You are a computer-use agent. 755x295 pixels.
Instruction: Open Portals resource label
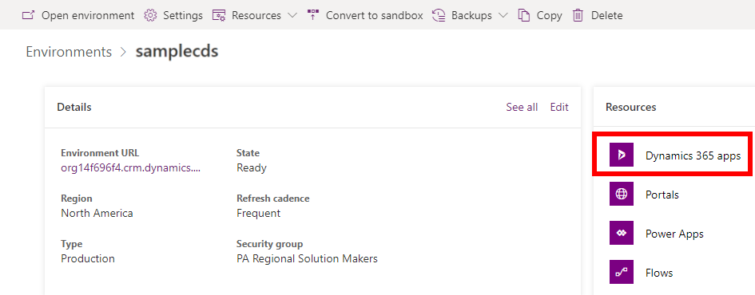(662, 195)
